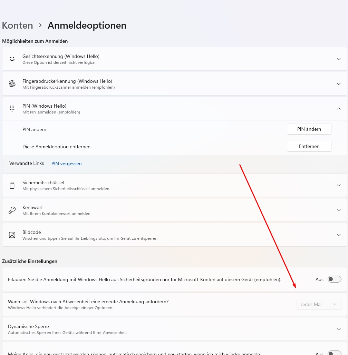Screen dimensions: 348x355
Task: Open the 'Jedes Mal' dropdown
Action: (x=319, y=304)
